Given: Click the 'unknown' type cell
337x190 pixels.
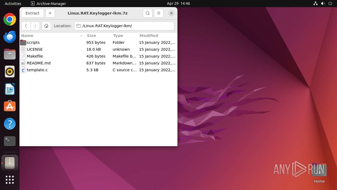Looking at the screenshot, I should click(121, 49).
